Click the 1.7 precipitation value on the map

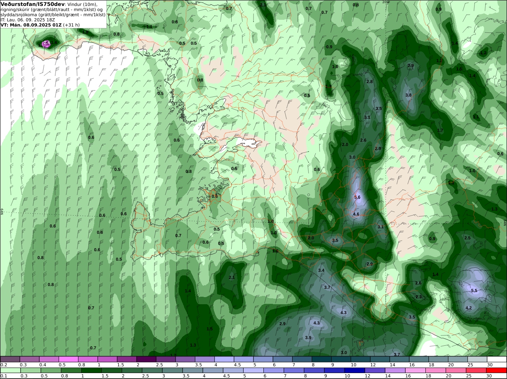click(440, 130)
